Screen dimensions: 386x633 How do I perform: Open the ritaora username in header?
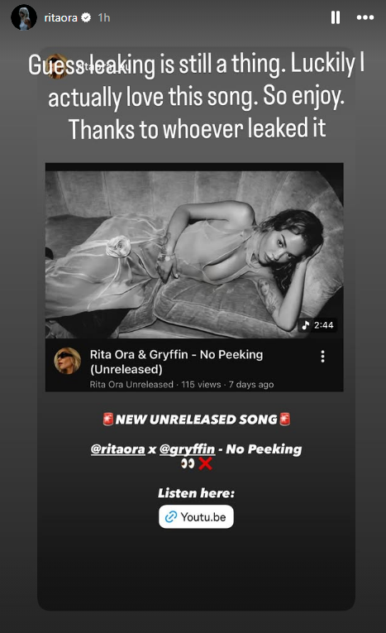coord(60,17)
